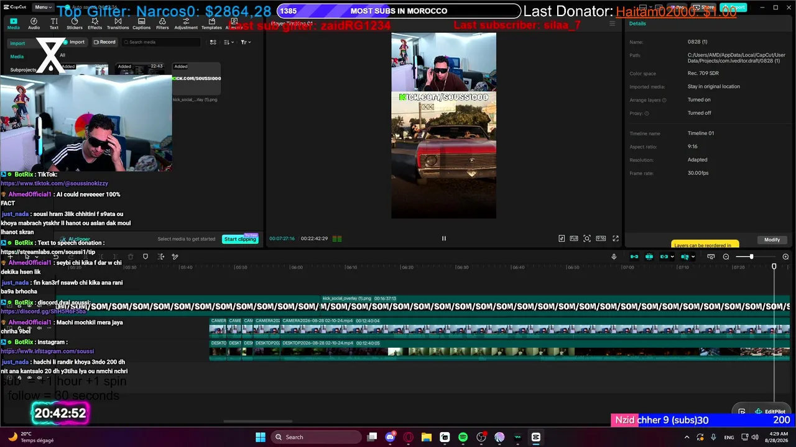The height and width of the screenshot is (447, 796).
Task: Click the TikTok preview icon under player
Action: [562, 238]
